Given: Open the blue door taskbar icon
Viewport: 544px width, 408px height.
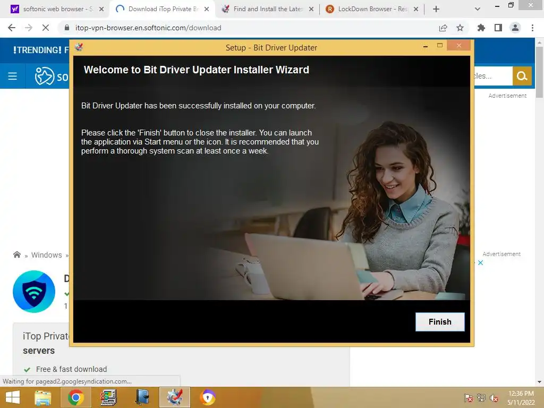Looking at the screenshot, I should click(x=142, y=397).
